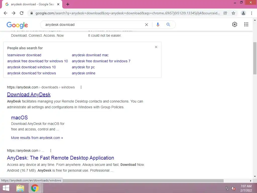Image resolution: width=257 pixels, height=193 pixels.
Task: Click the scroll-right arrow at bottom
Action: pos(251,181)
